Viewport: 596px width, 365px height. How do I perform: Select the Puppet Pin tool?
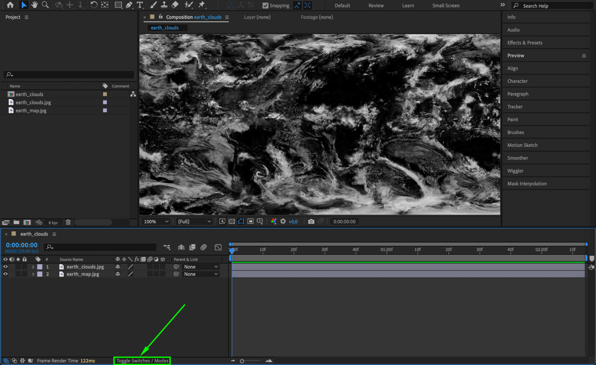pos(202,5)
